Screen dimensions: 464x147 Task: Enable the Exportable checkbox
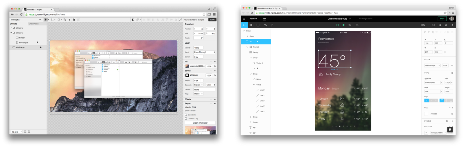click(x=186, y=115)
